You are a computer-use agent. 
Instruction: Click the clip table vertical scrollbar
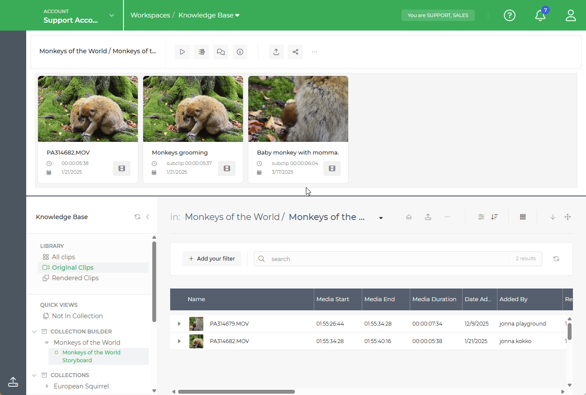point(569,332)
